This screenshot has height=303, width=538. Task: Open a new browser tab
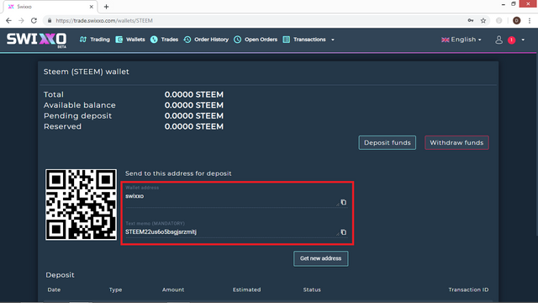coord(107,7)
